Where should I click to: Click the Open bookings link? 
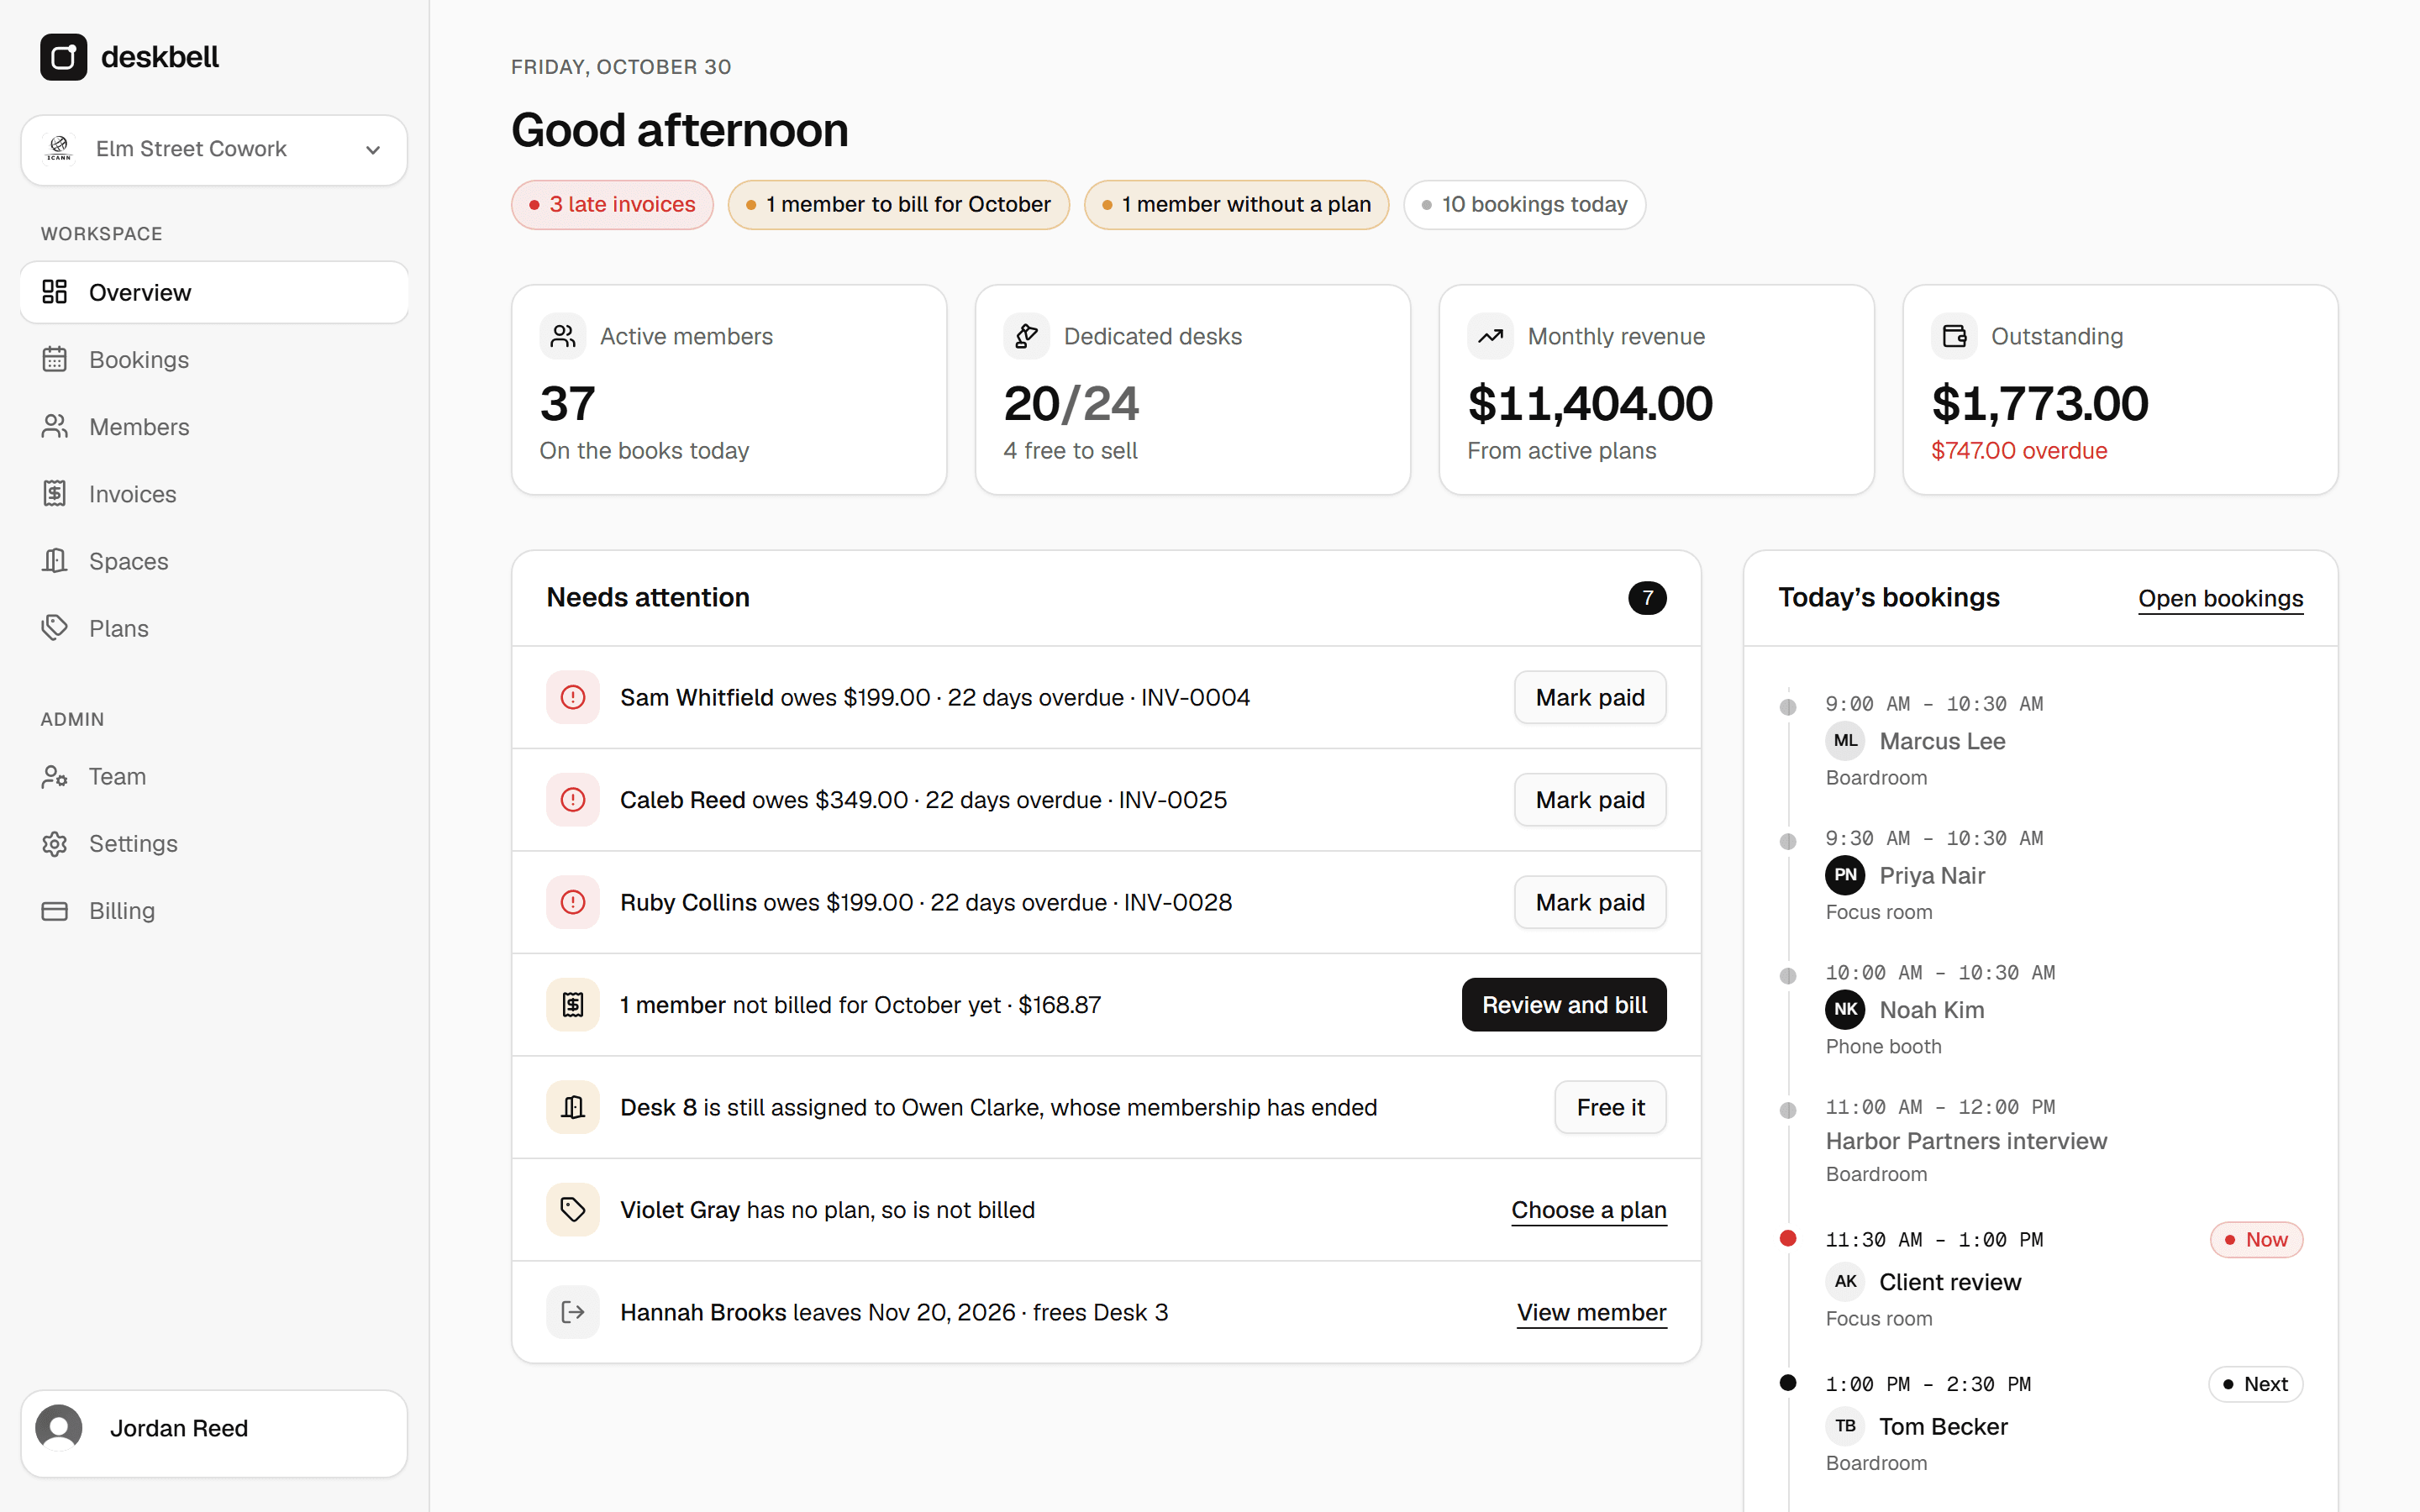tap(2220, 598)
